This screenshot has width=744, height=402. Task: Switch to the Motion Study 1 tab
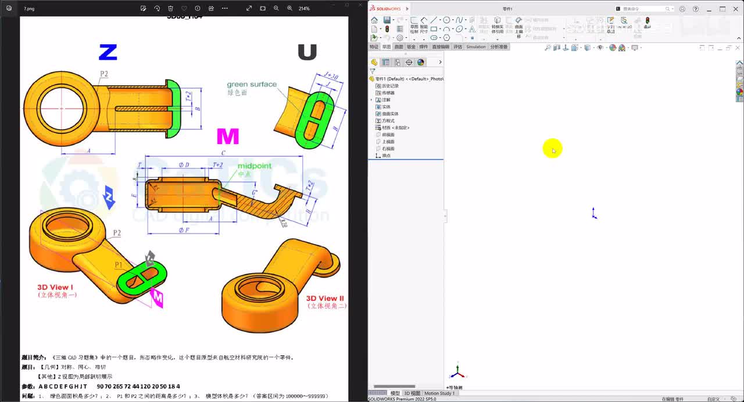(439, 393)
